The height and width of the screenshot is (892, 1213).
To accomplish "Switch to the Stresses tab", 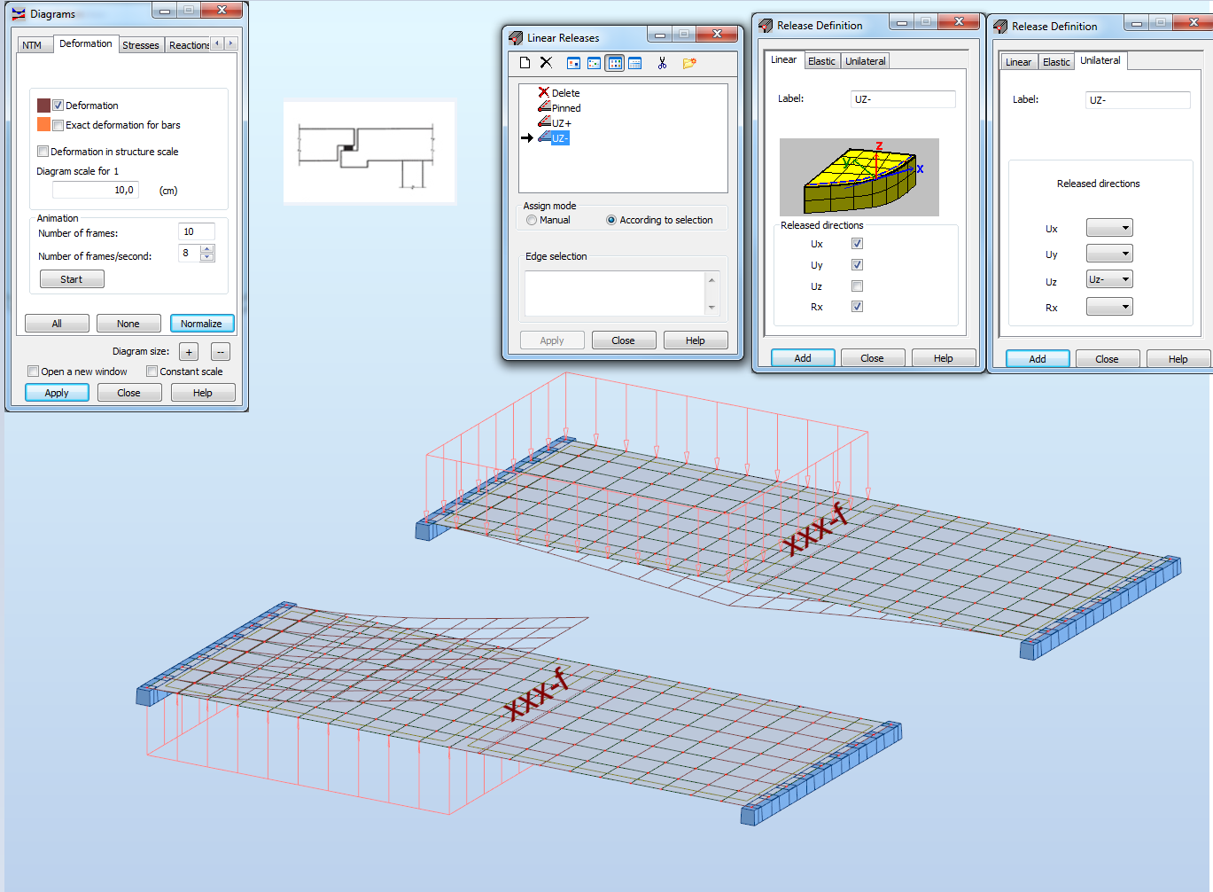I will (141, 44).
